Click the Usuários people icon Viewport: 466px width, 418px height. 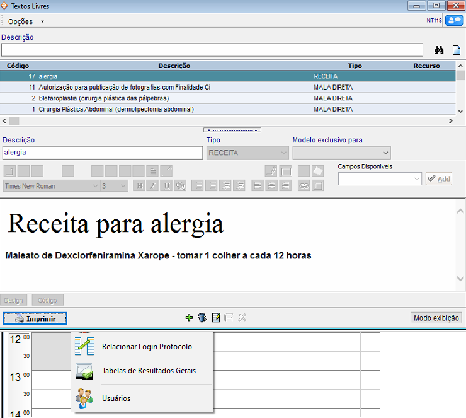pyautogui.click(x=84, y=398)
